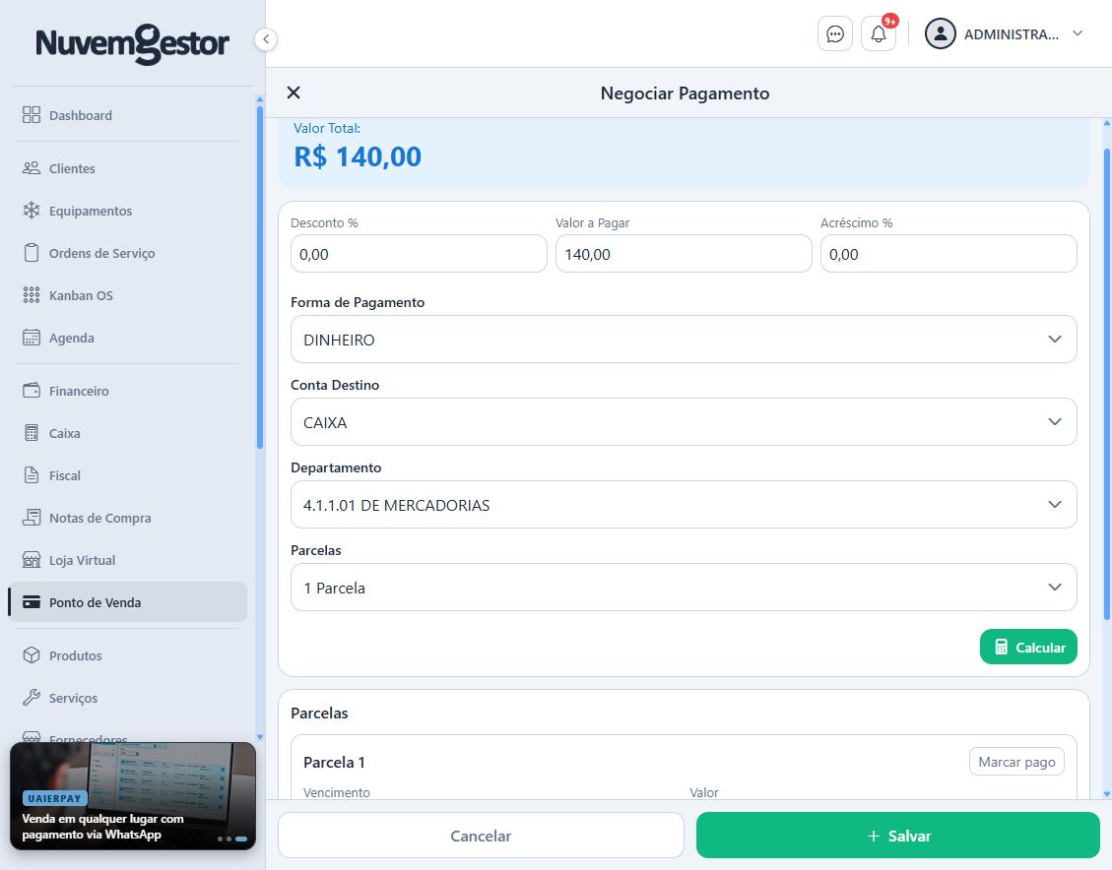This screenshot has width=1112, height=870.
Task: Click the Cancelar button
Action: [481, 836]
